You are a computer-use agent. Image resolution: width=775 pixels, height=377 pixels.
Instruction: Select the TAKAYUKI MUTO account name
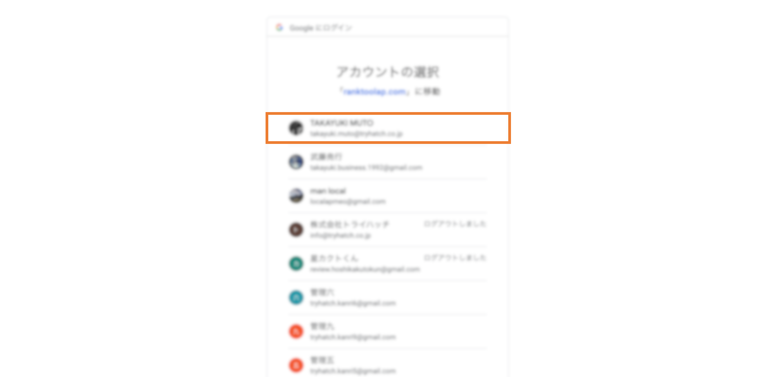342,123
